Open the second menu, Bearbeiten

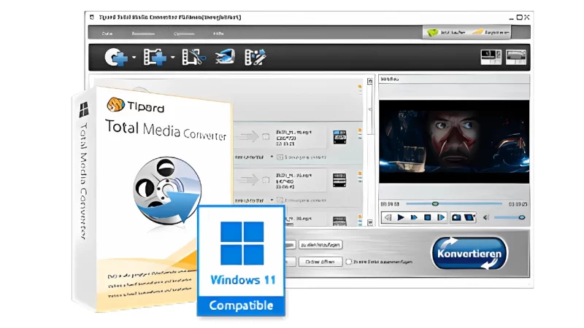(143, 34)
